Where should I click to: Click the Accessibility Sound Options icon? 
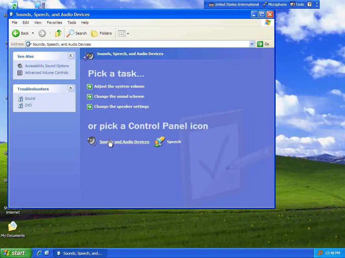click(20, 66)
